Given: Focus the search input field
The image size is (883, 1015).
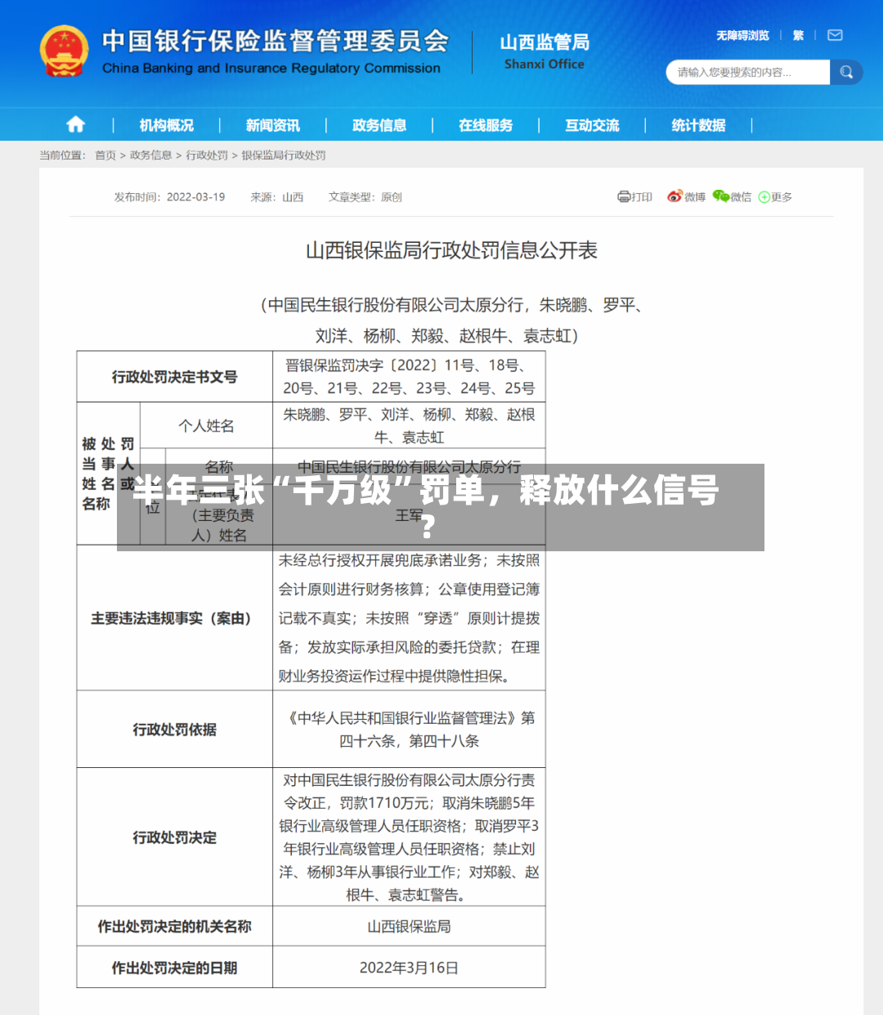Looking at the screenshot, I should pos(748,72).
